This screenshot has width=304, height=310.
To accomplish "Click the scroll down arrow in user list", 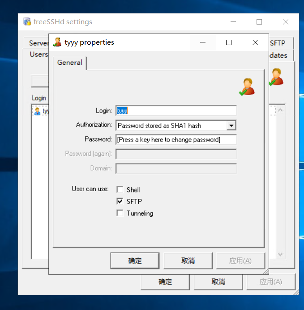I will (x=280, y=254).
